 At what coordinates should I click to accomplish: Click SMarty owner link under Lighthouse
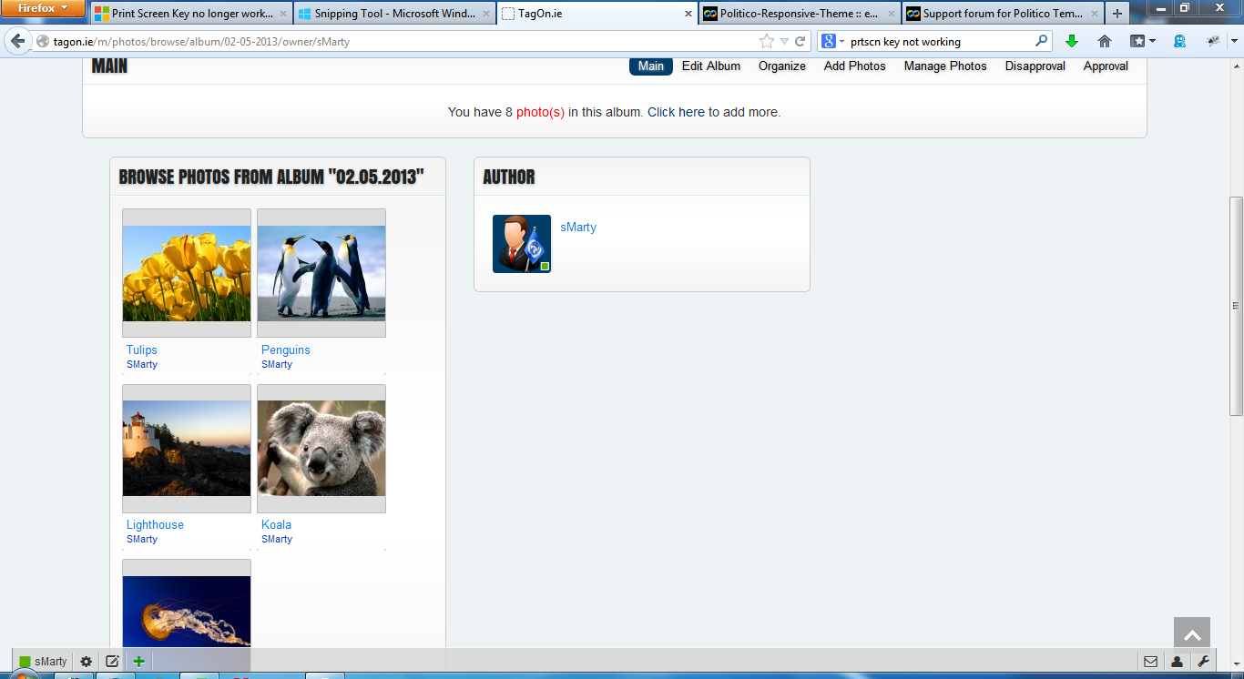142,539
